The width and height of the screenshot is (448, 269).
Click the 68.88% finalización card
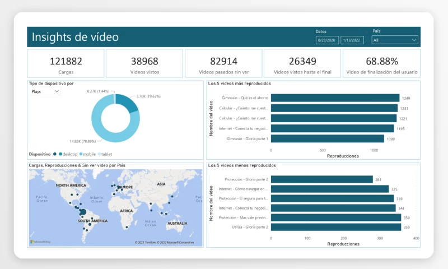click(x=382, y=63)
